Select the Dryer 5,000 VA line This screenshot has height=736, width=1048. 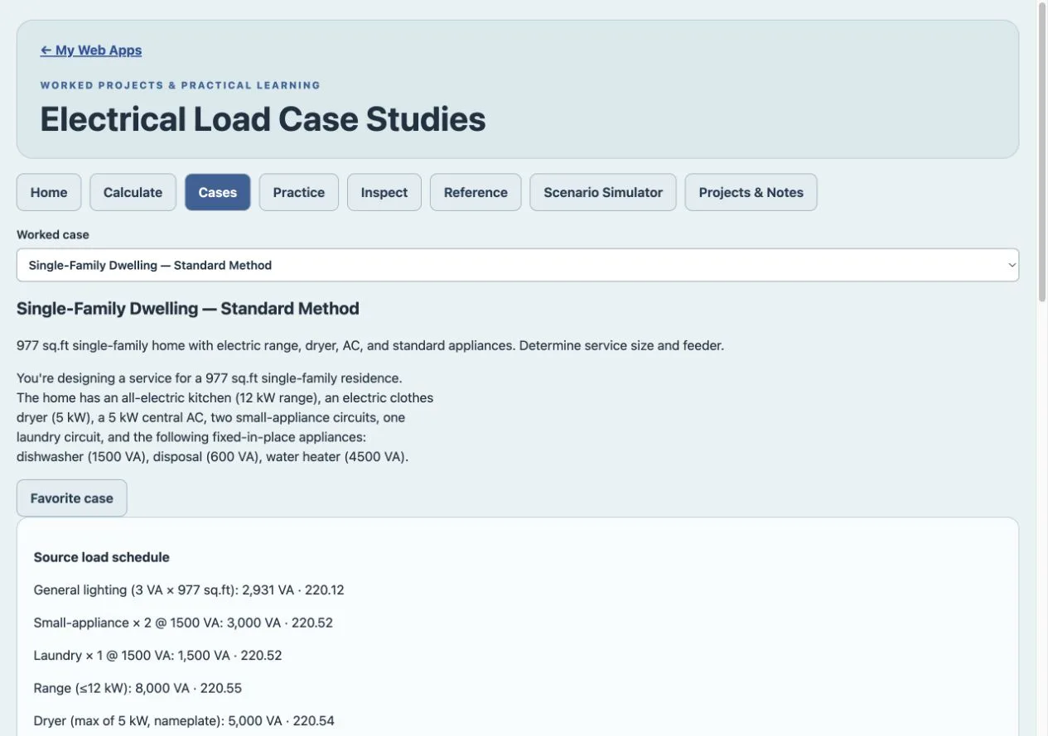point(184,720)
